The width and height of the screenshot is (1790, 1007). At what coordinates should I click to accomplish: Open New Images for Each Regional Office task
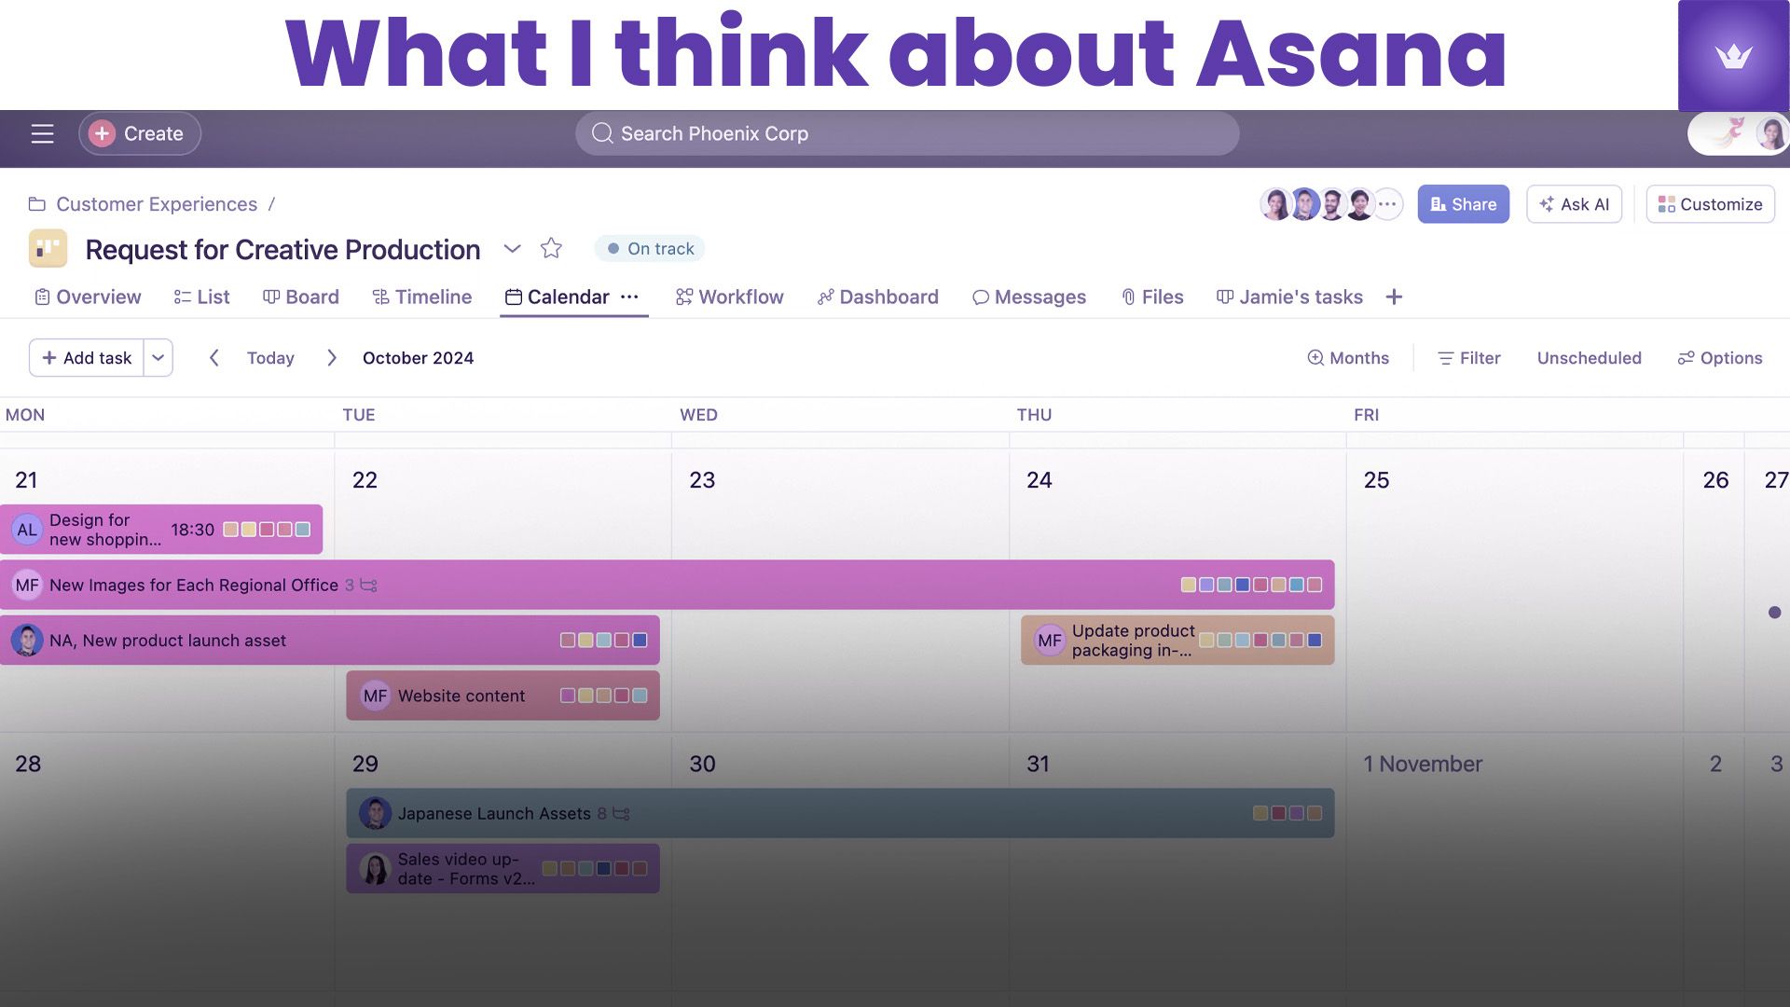[x=668, y=585]
